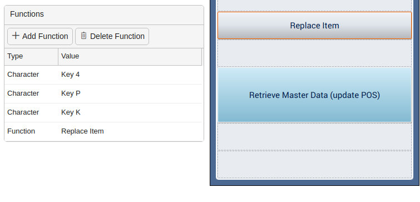420x202 pixels.
Task: Click the Value column header
Action: [x=130, y=57]
